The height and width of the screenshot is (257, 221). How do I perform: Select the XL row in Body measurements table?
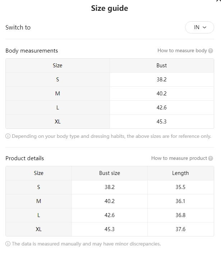click(110, 122)
